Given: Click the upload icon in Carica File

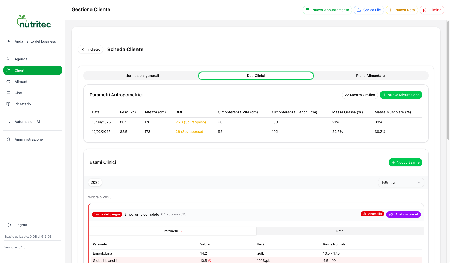Looking at the screenshot, I should [359, 10].
